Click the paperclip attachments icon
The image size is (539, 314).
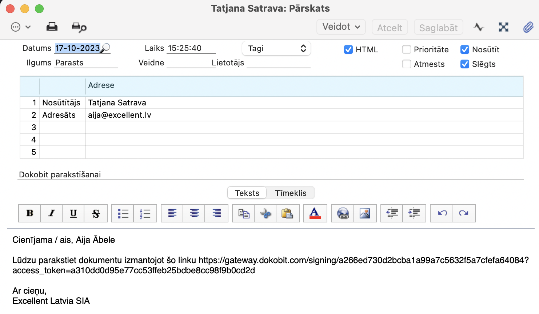[528, 27]
